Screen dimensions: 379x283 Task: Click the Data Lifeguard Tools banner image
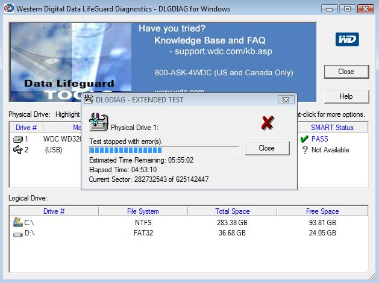click(70, 62)
